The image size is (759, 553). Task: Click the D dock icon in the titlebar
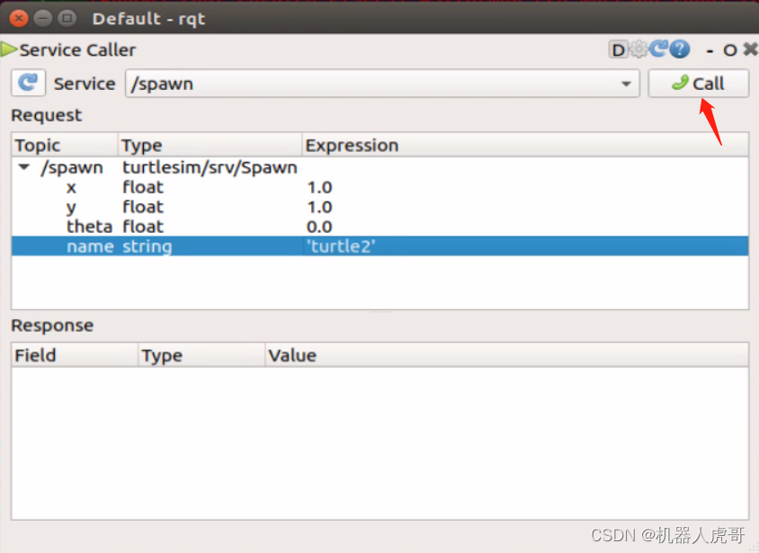(x=617, y=49)
